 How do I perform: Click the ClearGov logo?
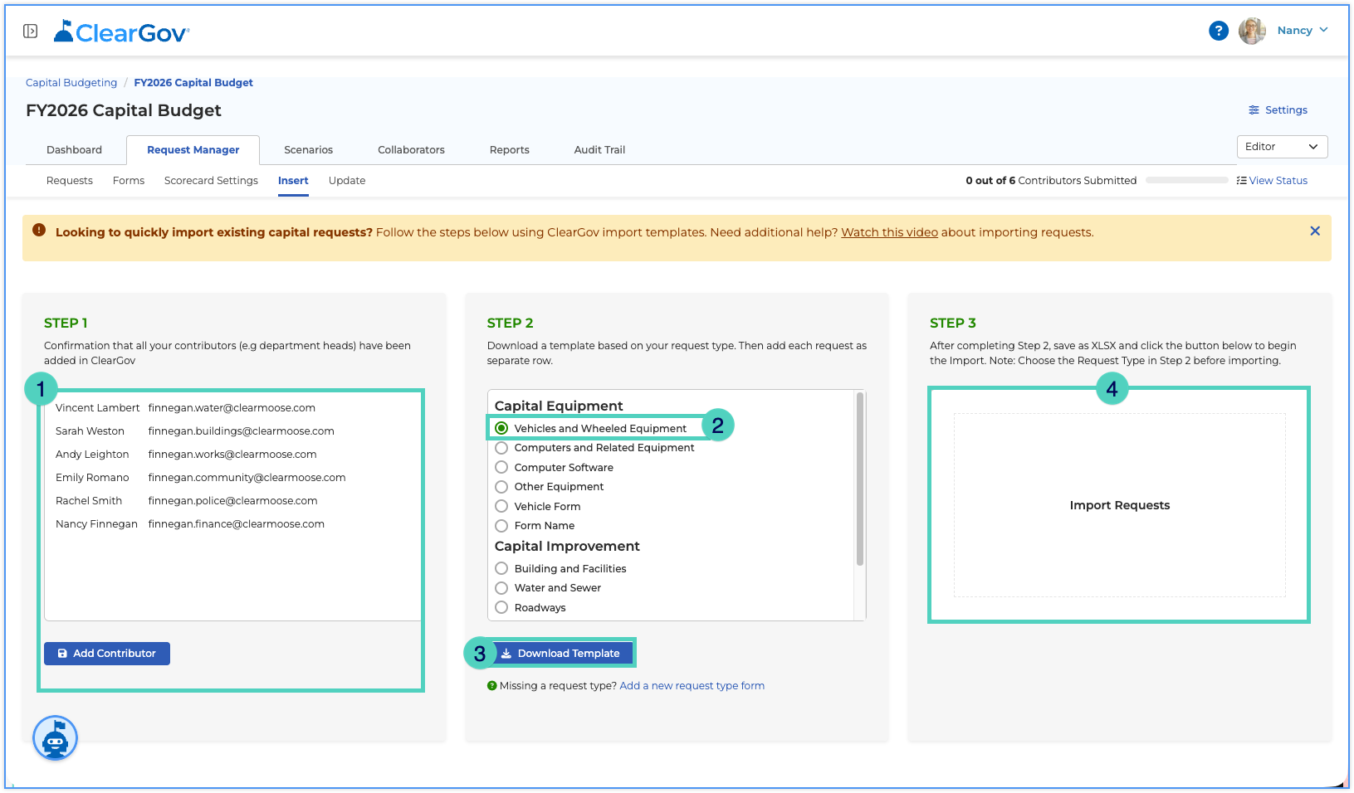(x=122, y=32)
